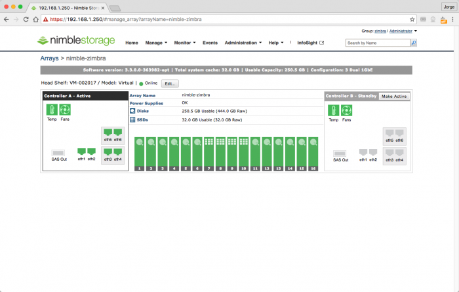
Task: Open the zimbra group link
Action: click(x=380, y=31)
